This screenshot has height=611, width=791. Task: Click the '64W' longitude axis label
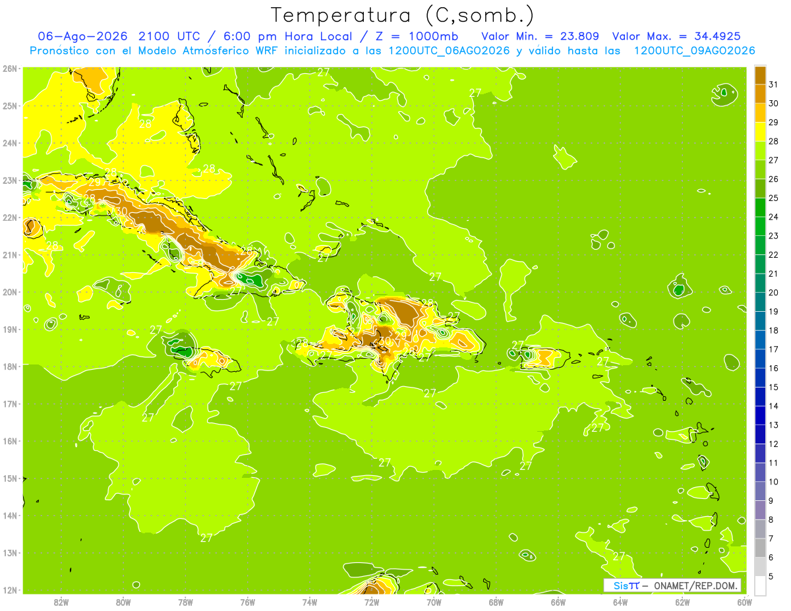(x=620, y=602)
